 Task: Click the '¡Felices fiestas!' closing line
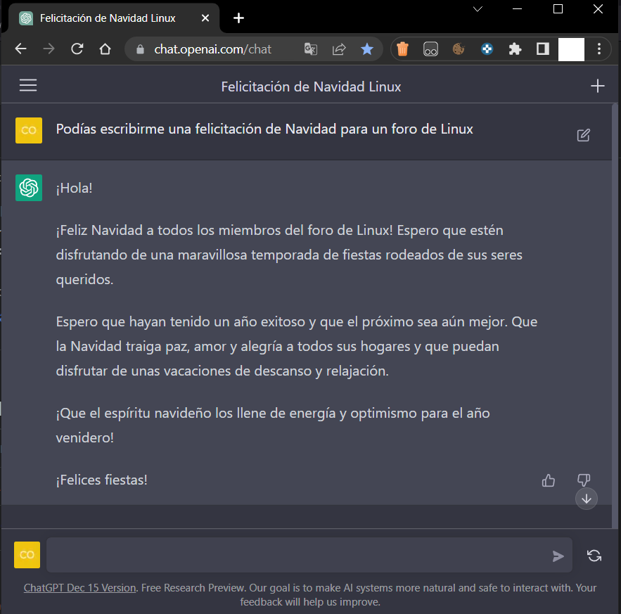click(101, 480)
